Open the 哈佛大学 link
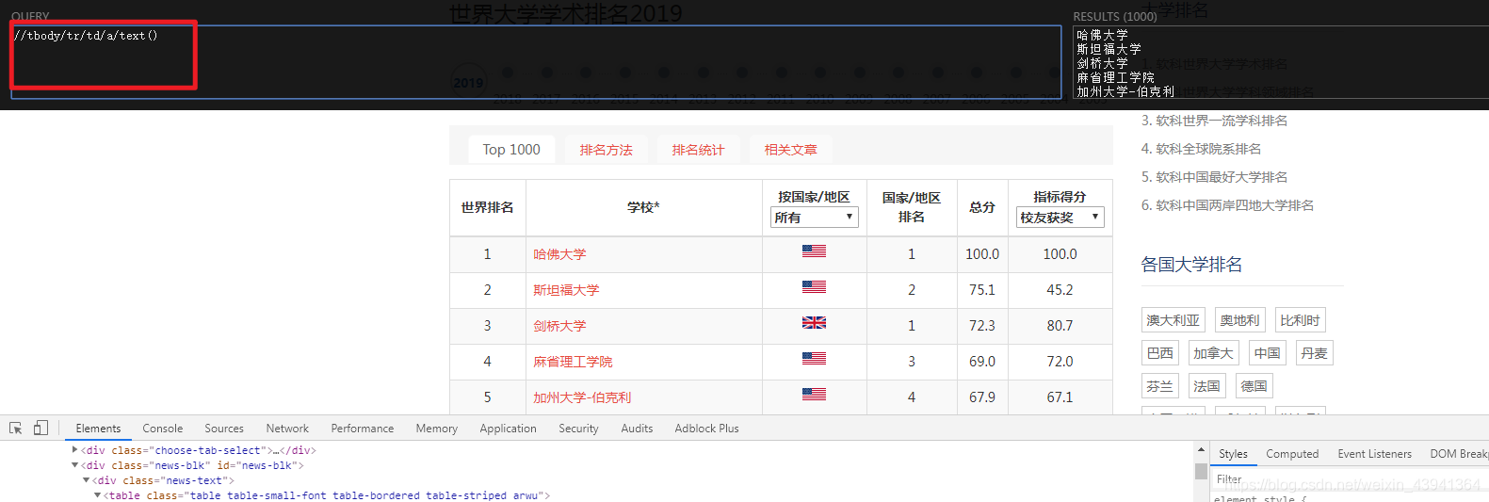The image size is (1489, 502). (x=559, y=254)
